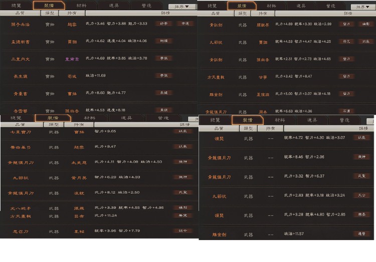
Task: Select 丈八蛇矛 held by 張飛
Action: 21,208
